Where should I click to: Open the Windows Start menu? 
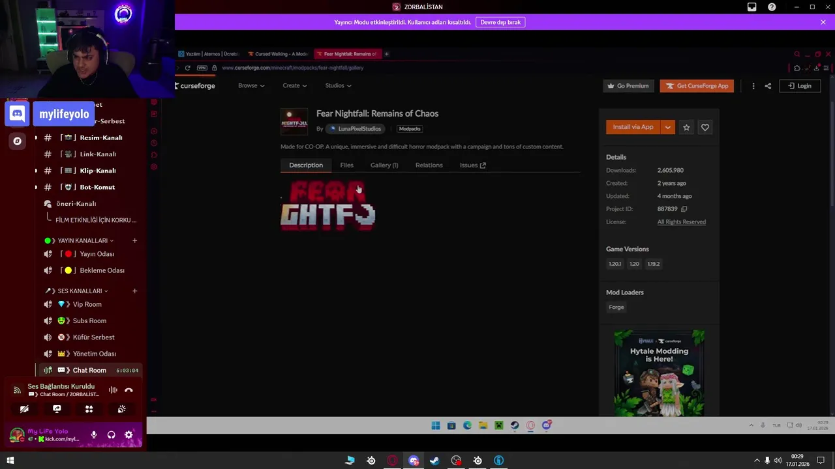point(10,461)
